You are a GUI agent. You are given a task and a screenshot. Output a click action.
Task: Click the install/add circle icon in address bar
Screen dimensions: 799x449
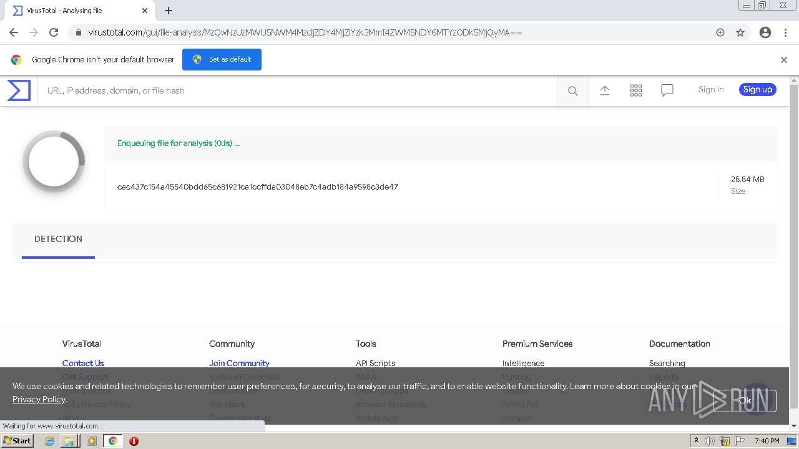pos(720,32)
